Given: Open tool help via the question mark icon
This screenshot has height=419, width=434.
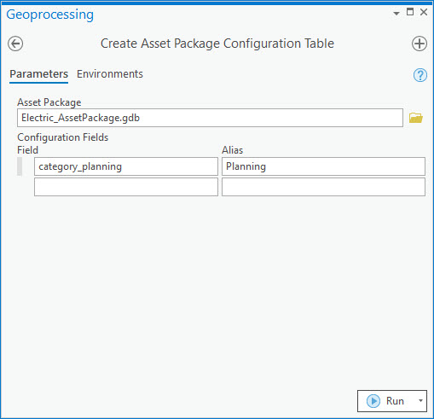Looking at the screenshot, I should (420, 75).
